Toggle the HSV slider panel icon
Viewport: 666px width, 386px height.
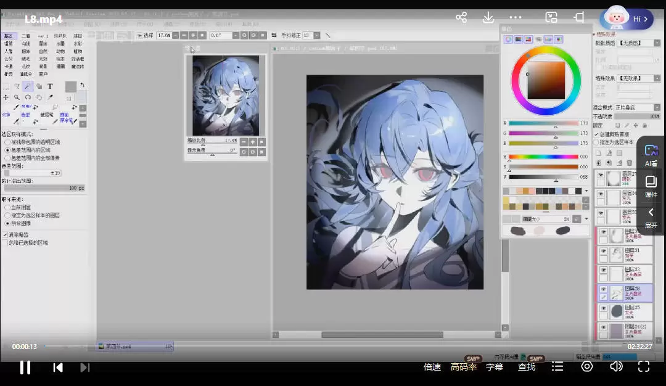(x=528, y=39)
